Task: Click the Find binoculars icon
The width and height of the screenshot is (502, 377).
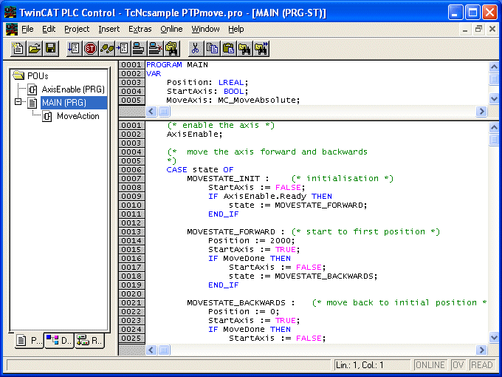Action: 245,49
